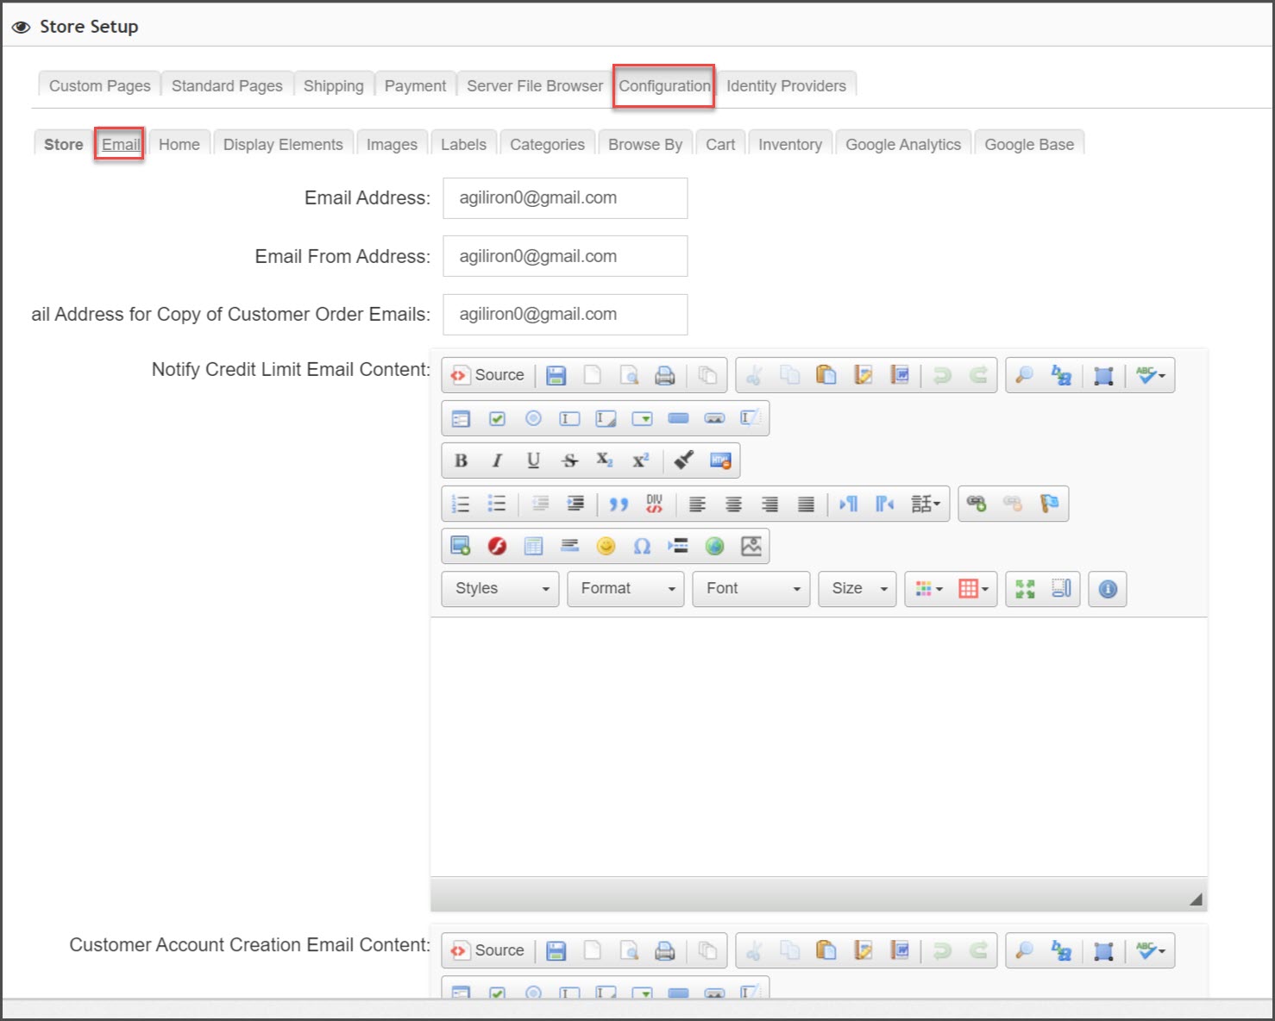Toggle Bold formatting
This screenshot has width=1275, height=1021.
point(461,460)
